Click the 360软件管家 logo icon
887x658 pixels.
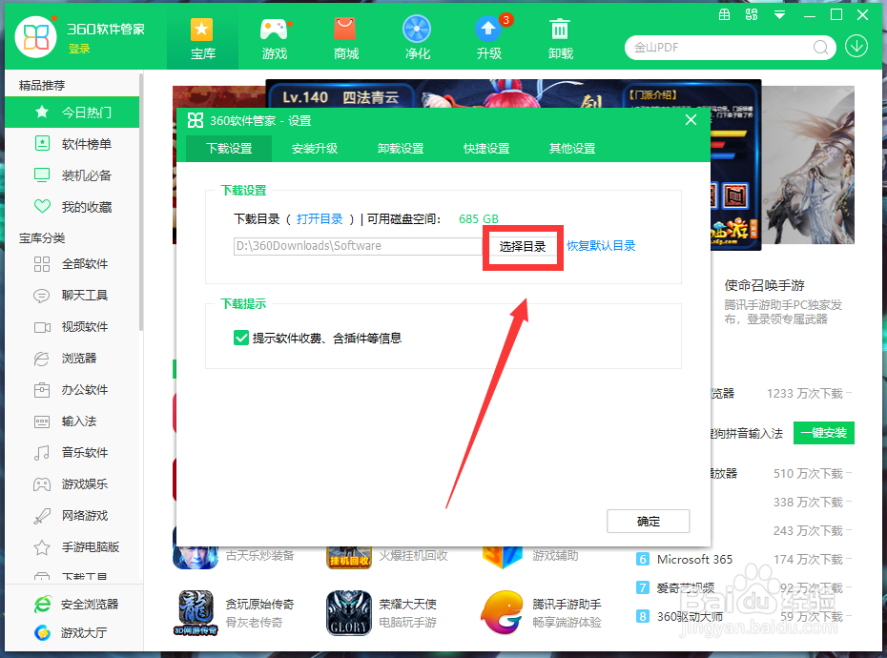(35, 37)
